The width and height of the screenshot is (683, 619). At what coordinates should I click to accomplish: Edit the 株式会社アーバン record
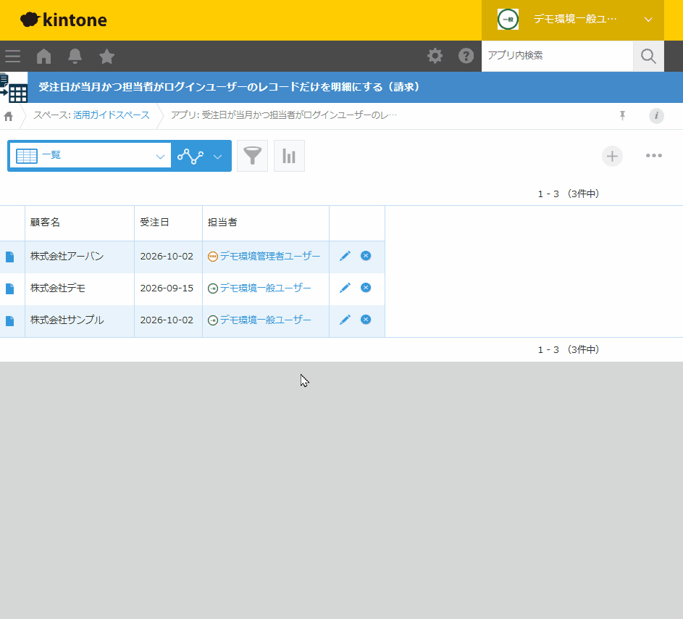[345, 256]
